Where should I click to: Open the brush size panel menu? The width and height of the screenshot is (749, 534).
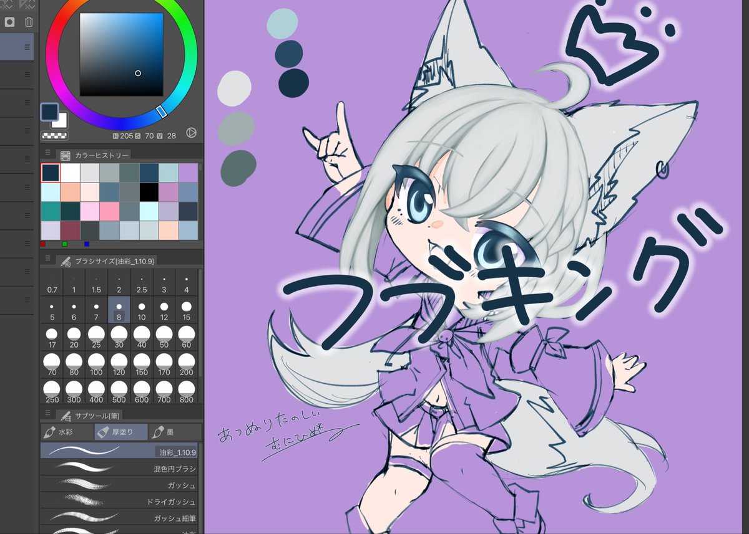coord(47,258)
